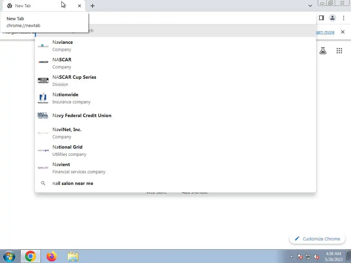
Task: Click the Naviance logo icon
Action: pyautogui.click(x=43, y=46)
